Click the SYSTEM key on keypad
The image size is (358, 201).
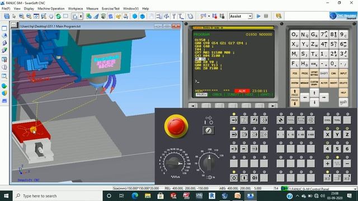[x=295, y=83]
